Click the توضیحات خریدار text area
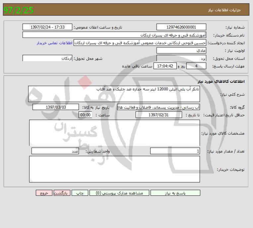 tap(114, 170)
